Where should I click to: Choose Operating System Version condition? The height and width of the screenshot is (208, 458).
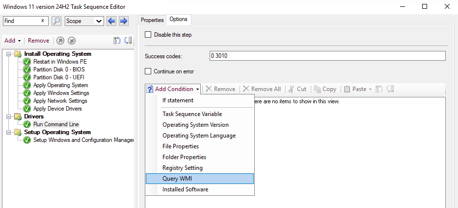[200, 125]
